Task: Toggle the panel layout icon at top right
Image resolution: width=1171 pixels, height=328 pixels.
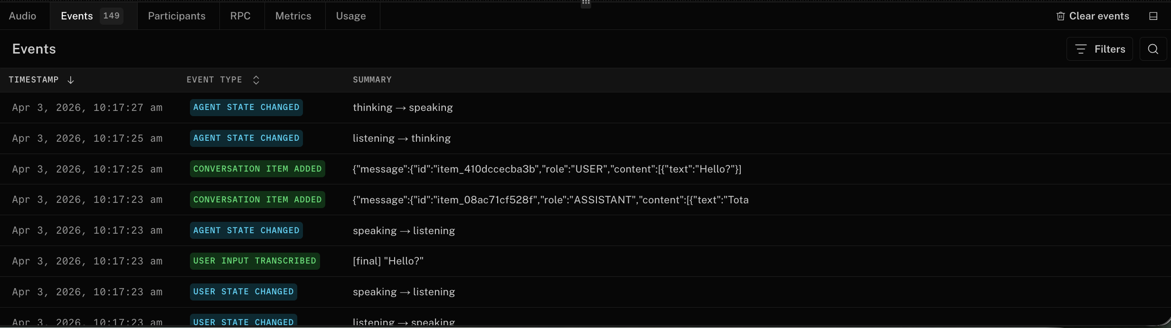Action: coord(1153,16)
